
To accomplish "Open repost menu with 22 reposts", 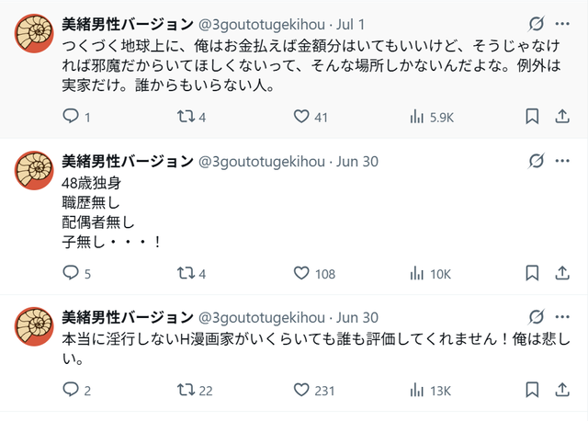I will pos(186,390).
